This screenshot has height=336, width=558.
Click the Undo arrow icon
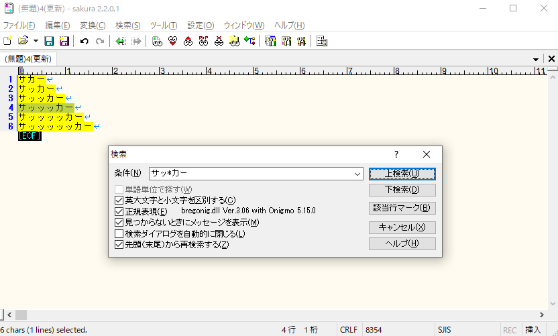pyautogui.click(x=84, y=42)
